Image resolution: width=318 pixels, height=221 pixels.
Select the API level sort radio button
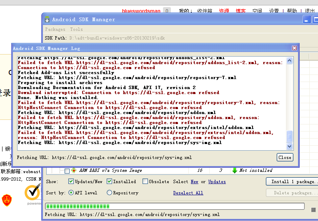(71, 192)
